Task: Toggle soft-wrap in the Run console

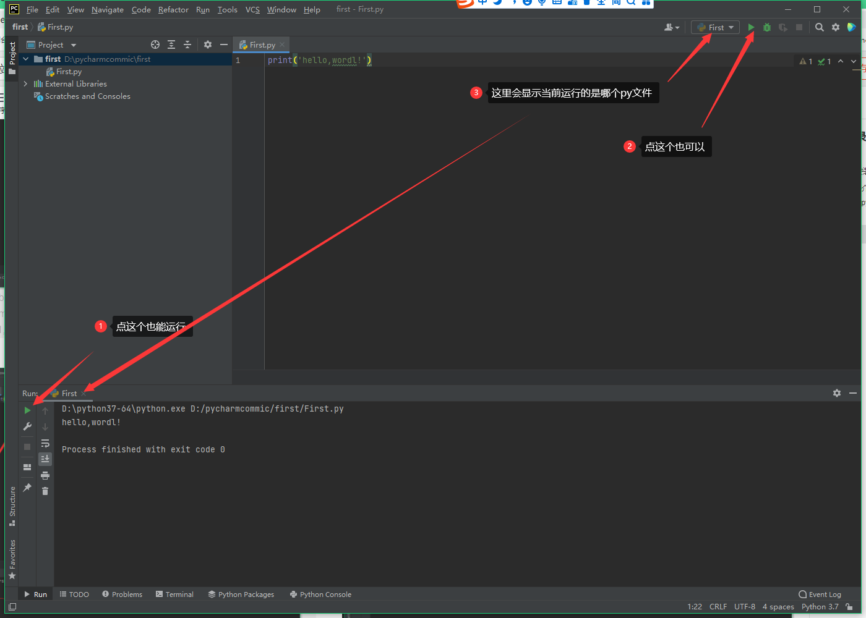Action: point(45,443)
